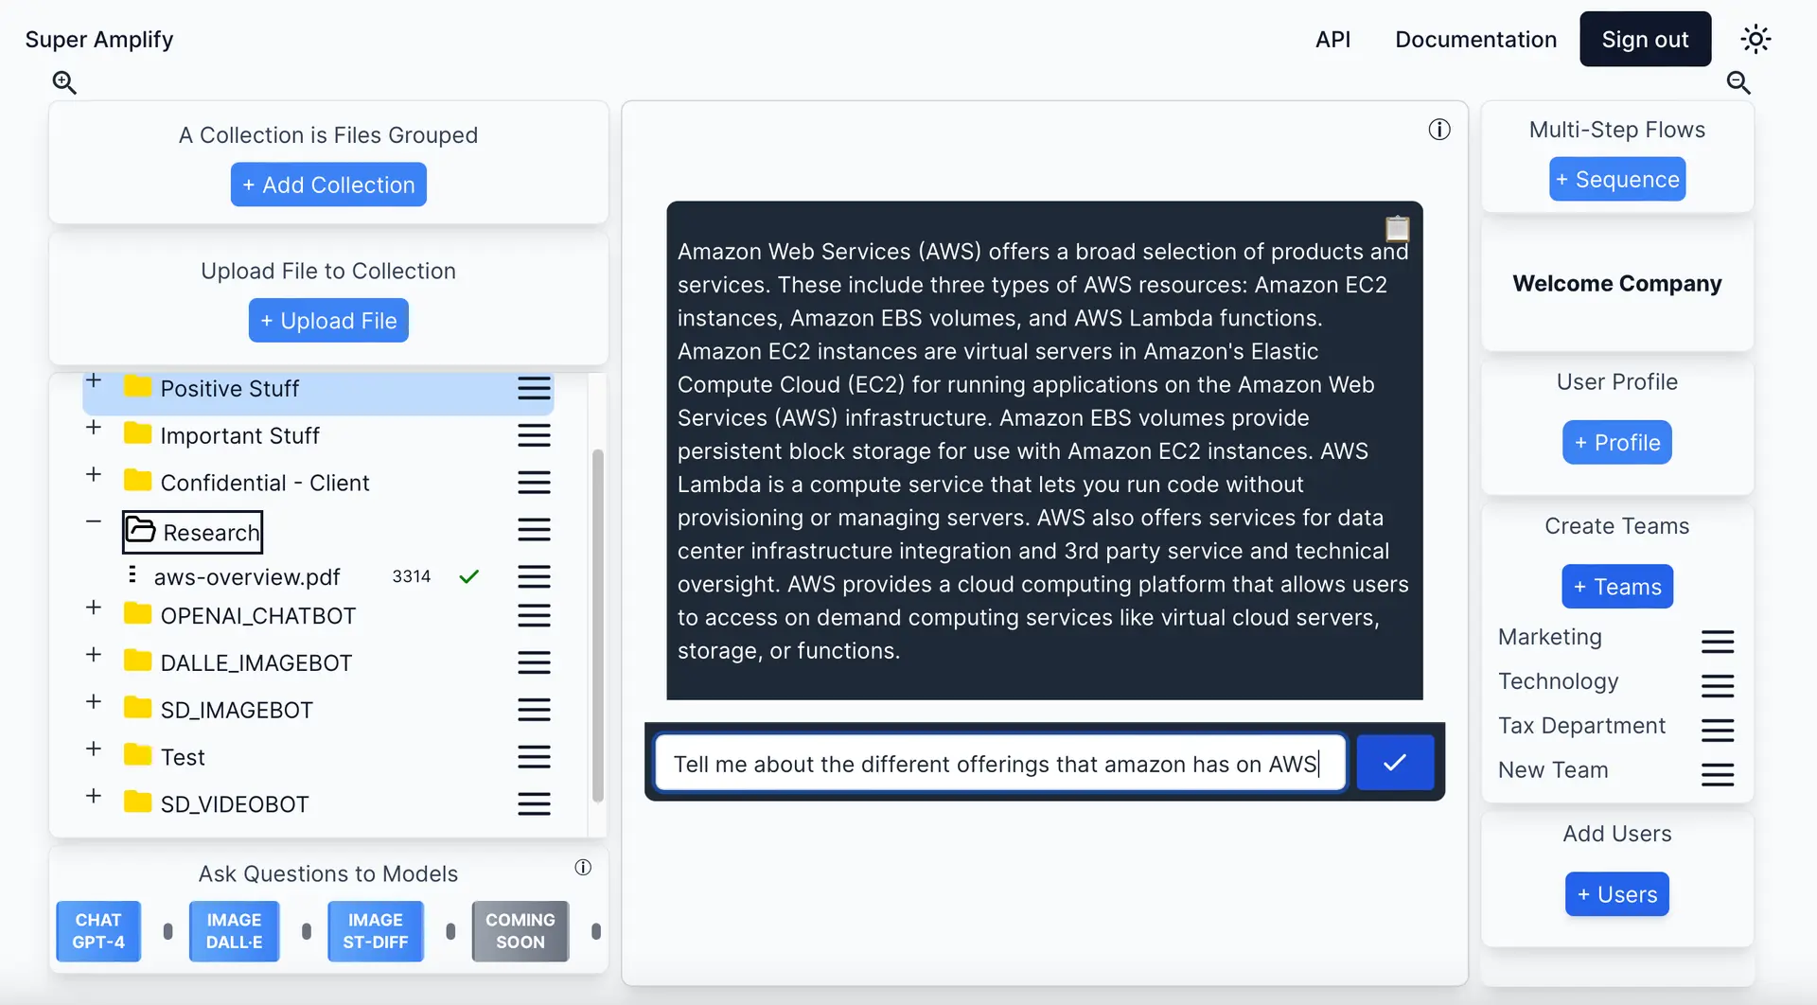
Task: Open the Documentation page
Action: coord(1475,39)
